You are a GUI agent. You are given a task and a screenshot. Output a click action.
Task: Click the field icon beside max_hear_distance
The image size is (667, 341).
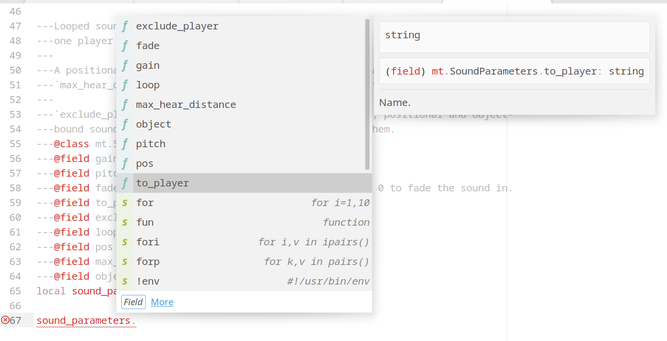(x=125, y=105)
